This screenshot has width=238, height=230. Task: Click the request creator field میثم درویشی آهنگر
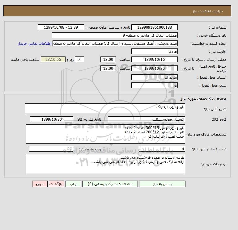[115, 43]
